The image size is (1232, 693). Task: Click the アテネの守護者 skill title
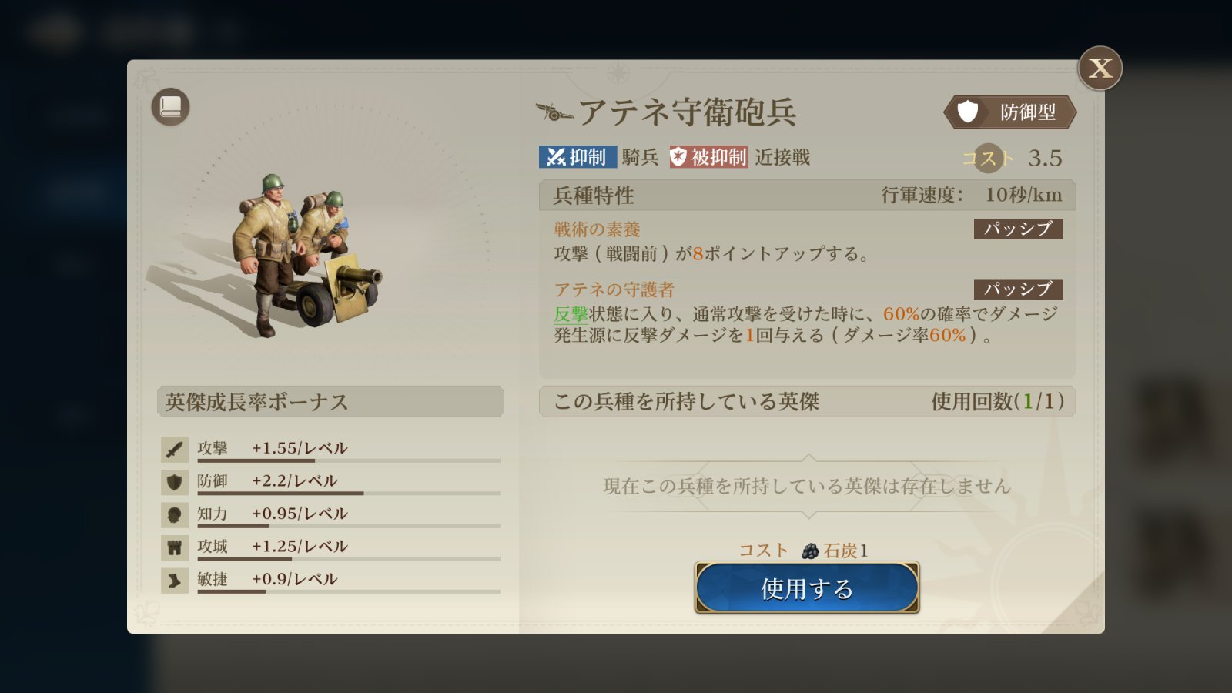click(614, 290)
